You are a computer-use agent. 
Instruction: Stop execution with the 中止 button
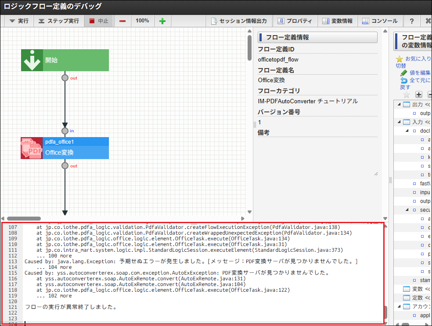click(x=99, y=21)
